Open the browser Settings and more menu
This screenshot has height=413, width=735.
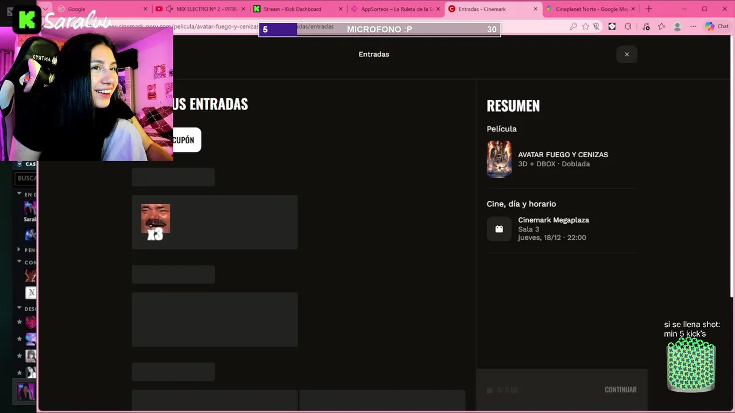point(693,26)
